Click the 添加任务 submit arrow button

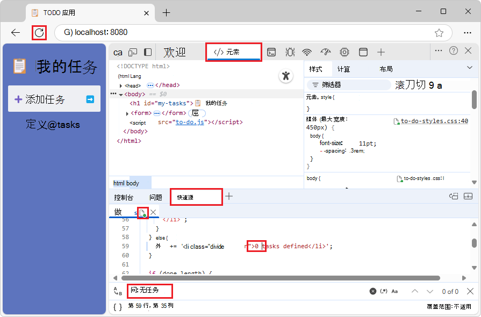(90, 99)
